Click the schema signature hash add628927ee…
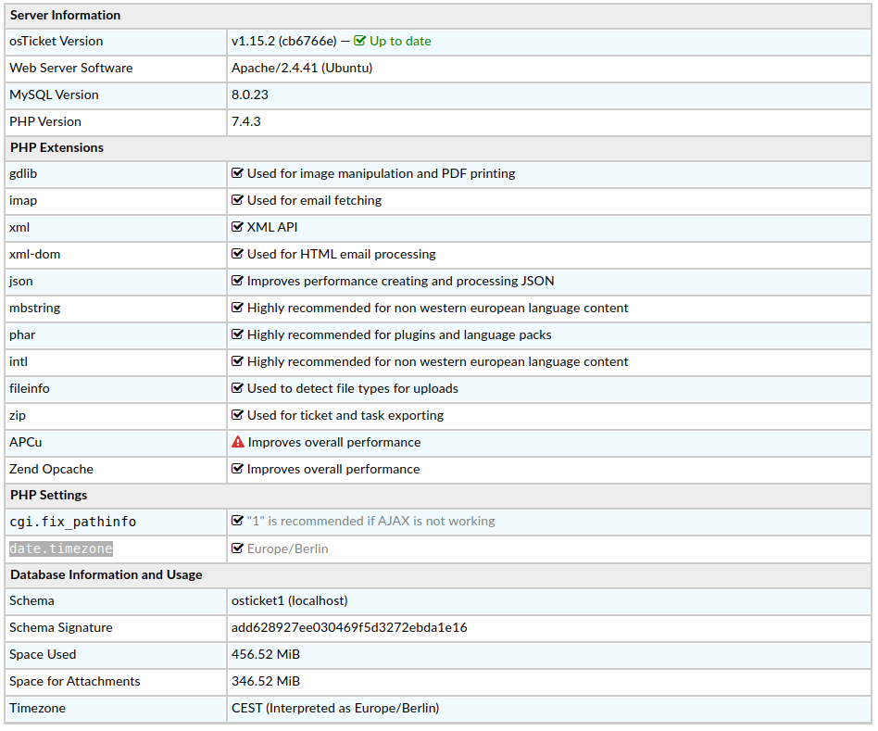Viewport: 878px width, 731px height. (x=349, y=628)
